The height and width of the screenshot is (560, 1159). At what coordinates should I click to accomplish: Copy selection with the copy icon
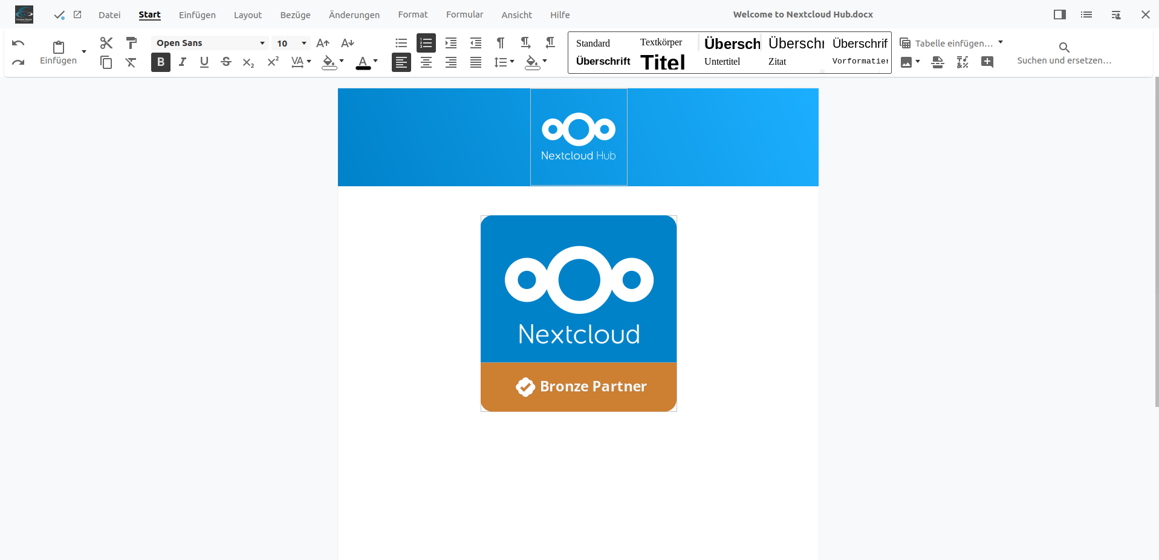106,62
